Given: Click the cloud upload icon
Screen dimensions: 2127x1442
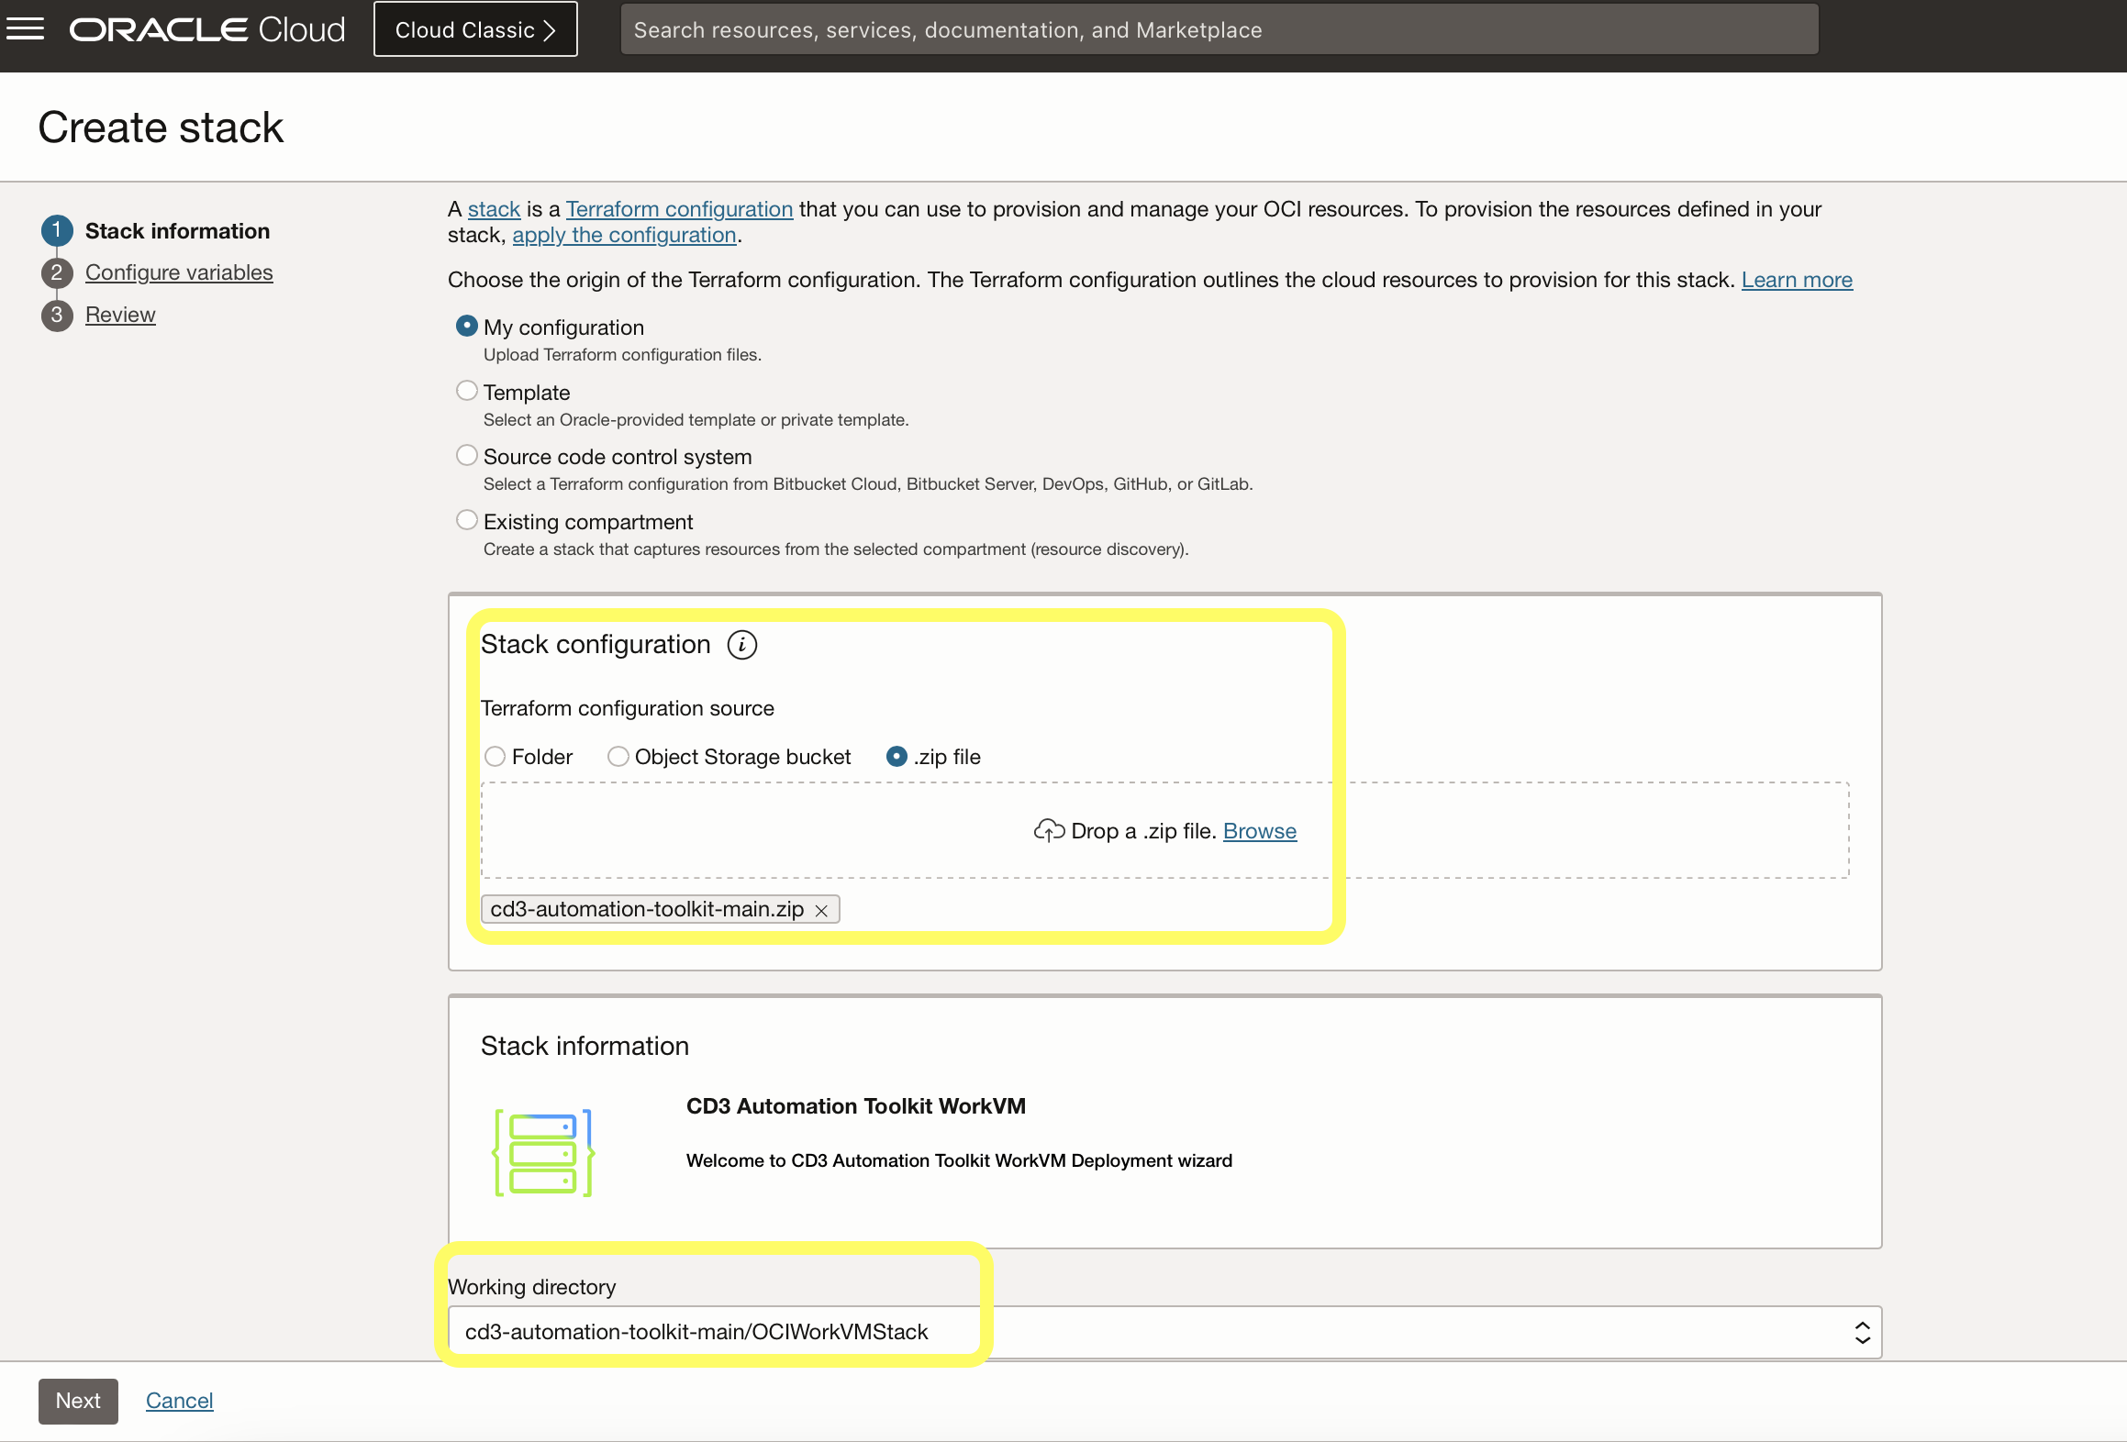Looking at the screenshot, I should click(x=1048, y=830).
